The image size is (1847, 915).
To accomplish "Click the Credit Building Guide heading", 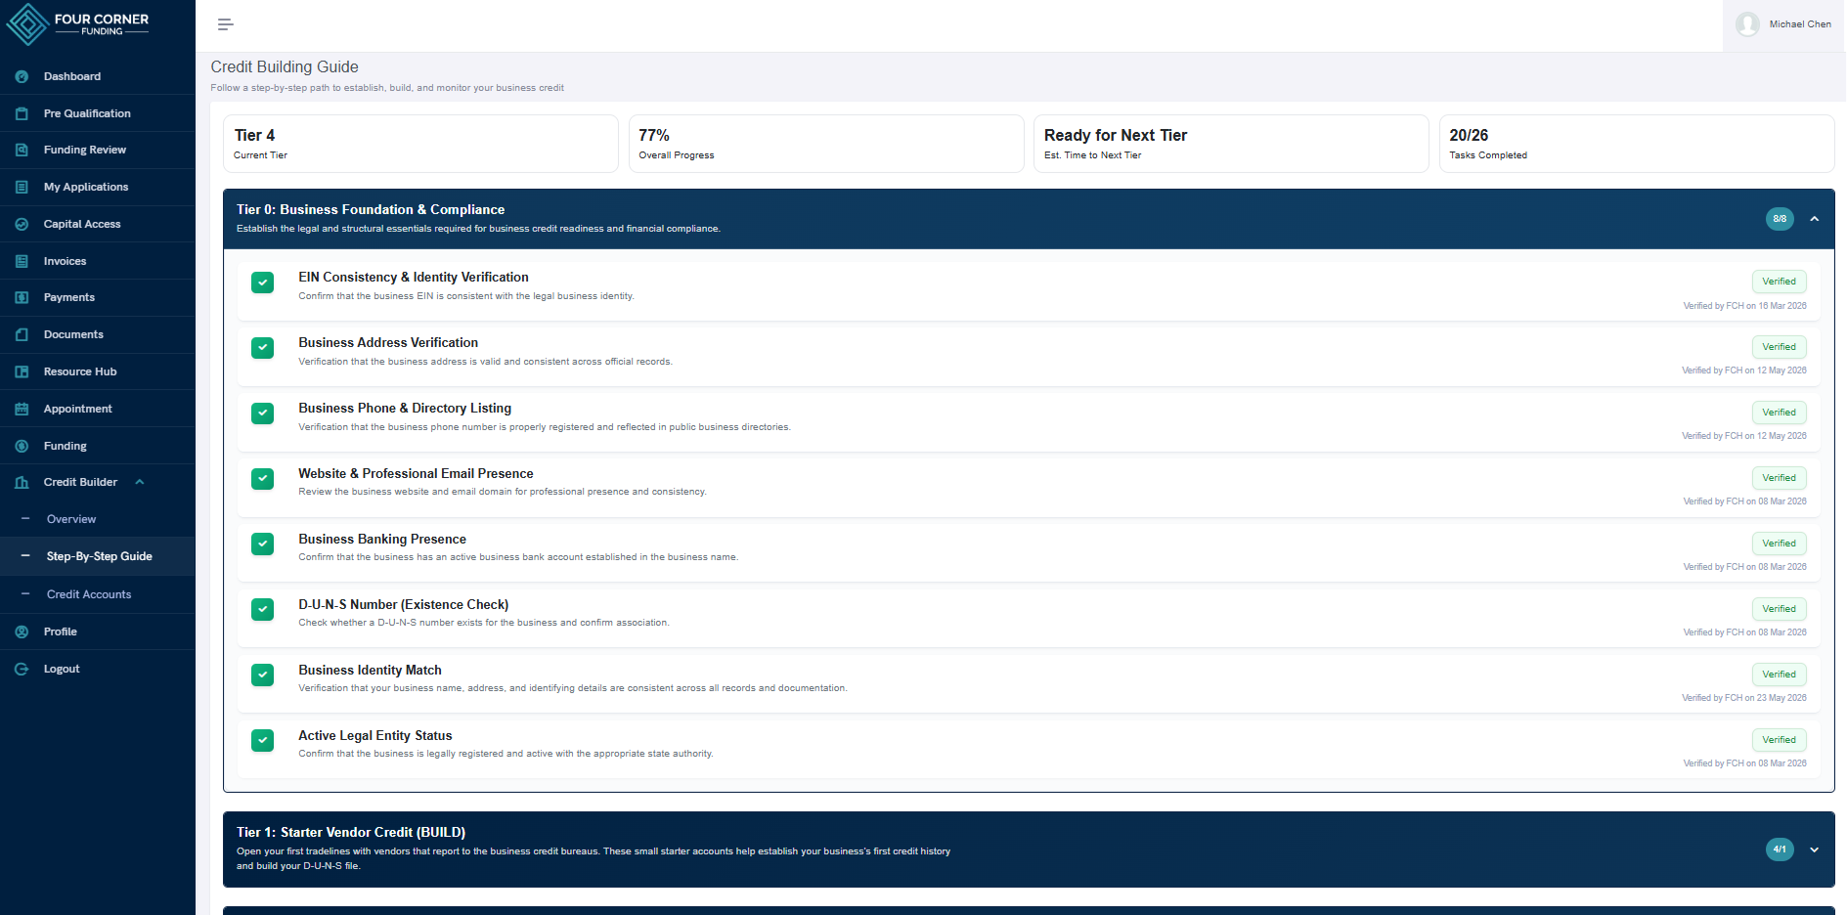I will click(x=285, y=66).
